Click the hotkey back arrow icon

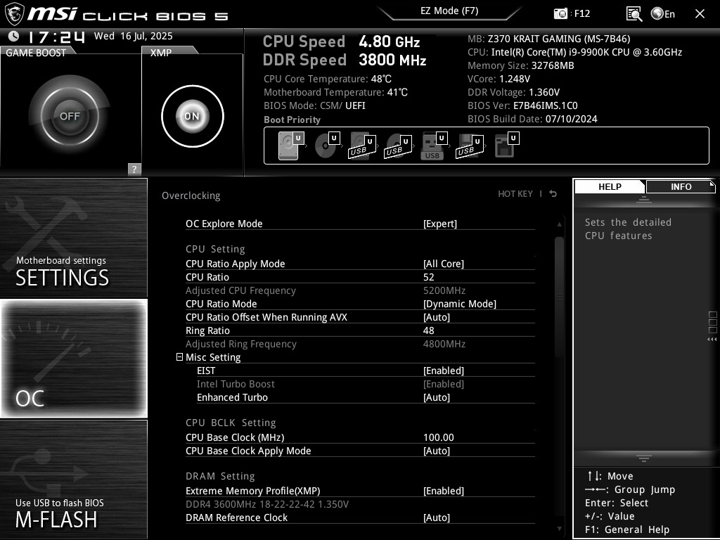pos(553,194)
